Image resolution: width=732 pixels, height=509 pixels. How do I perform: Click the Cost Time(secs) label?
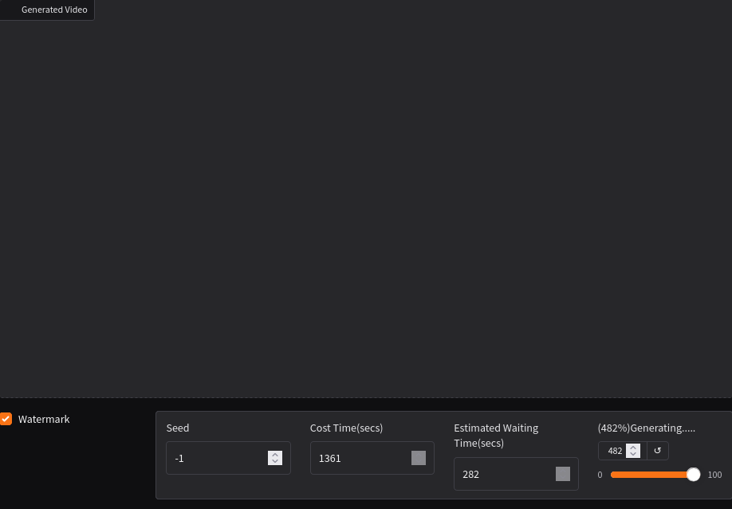[346, 428]
